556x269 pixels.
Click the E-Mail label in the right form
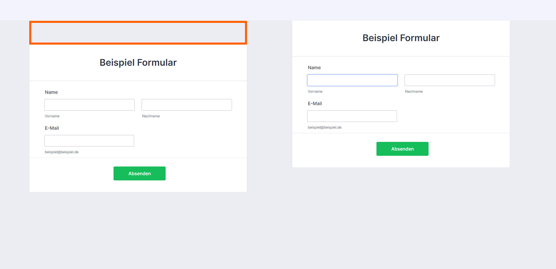(315, 104)
